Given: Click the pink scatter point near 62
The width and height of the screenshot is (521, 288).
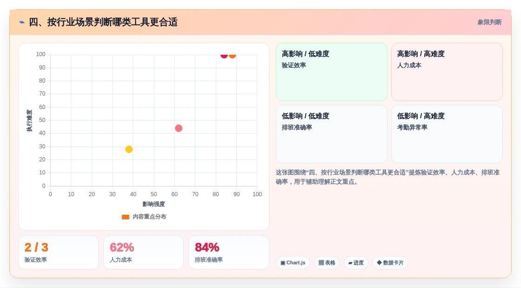Looking at the screenshot, I should pos(179,128).
